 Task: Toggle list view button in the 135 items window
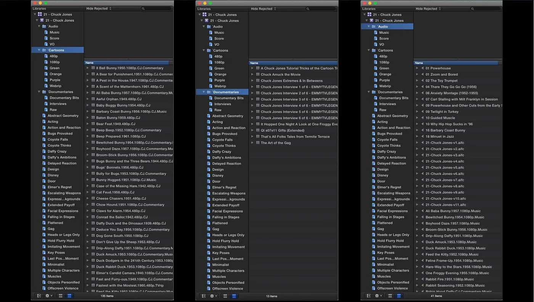pyautogui.click(x=69, y=296)
